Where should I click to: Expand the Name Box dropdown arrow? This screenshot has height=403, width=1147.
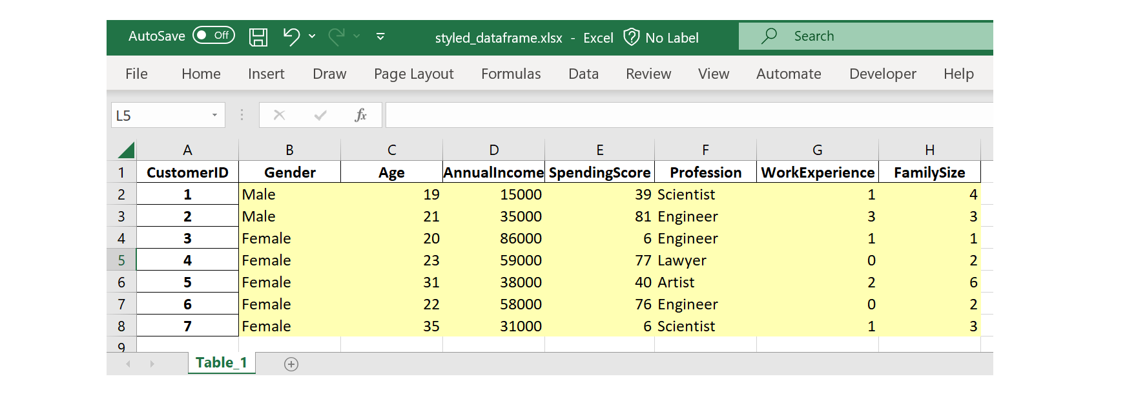(x=214, y=115)
